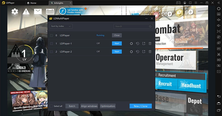Tick the checkbox for LDPlayer-1

(51, 44)
